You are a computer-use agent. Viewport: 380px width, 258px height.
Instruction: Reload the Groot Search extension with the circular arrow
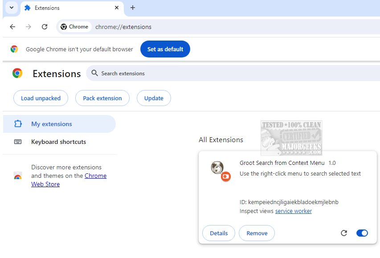343,233
